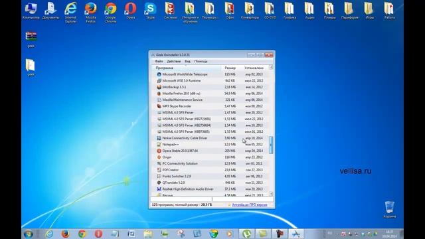Viewport: 425px width, 239px height.
Task: Click the program list scrollbar thumb
Action: pos(271,145)
